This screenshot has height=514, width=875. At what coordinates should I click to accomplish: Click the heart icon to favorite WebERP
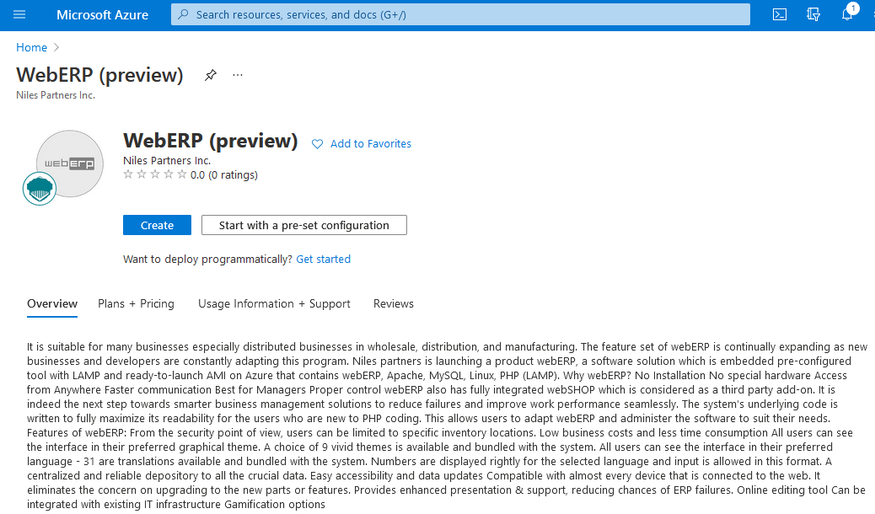coord(318,144)
